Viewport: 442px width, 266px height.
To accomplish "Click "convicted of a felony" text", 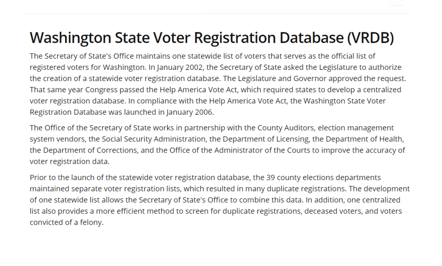I will (66, 222).
